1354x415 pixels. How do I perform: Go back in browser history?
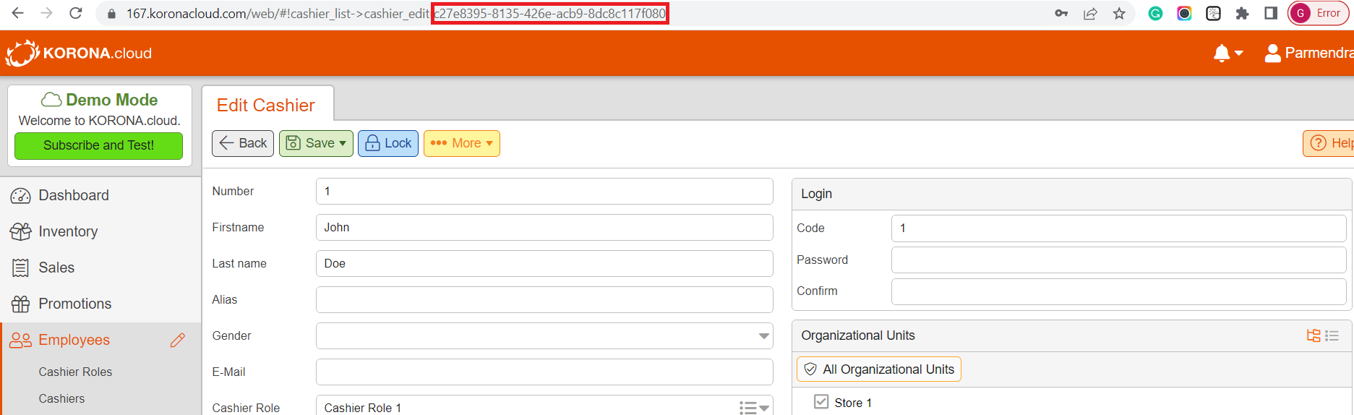point(18,13)
